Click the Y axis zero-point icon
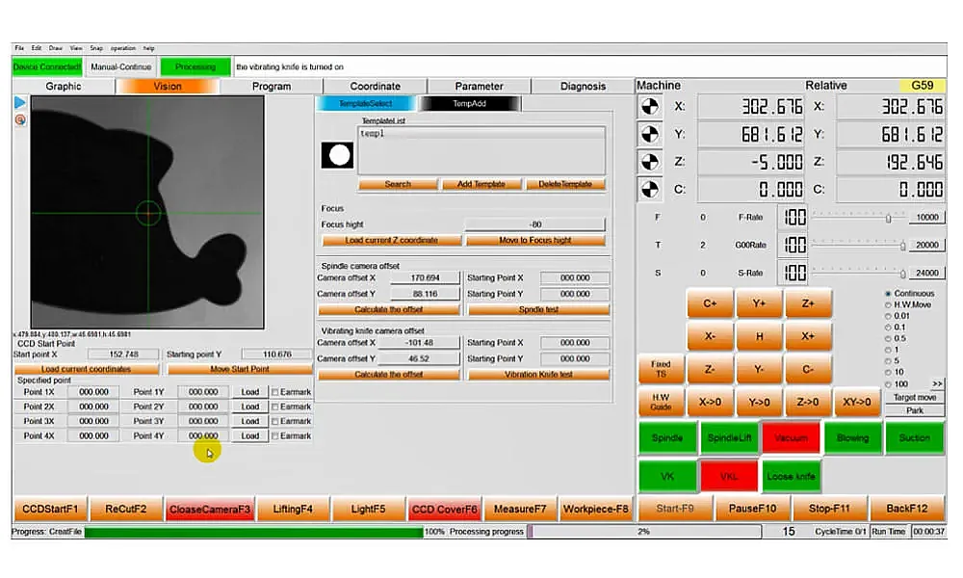Screen dimensions: 963x578 (x=650, y=135)
